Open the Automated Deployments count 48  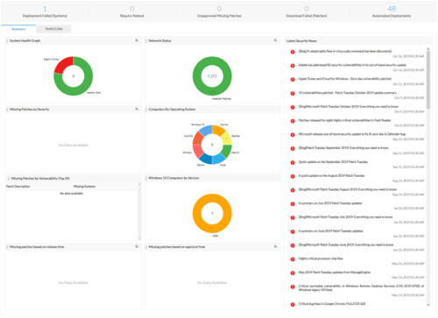click(392, 9)
